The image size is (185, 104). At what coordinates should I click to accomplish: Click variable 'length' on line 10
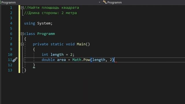[x=57, y=55]
